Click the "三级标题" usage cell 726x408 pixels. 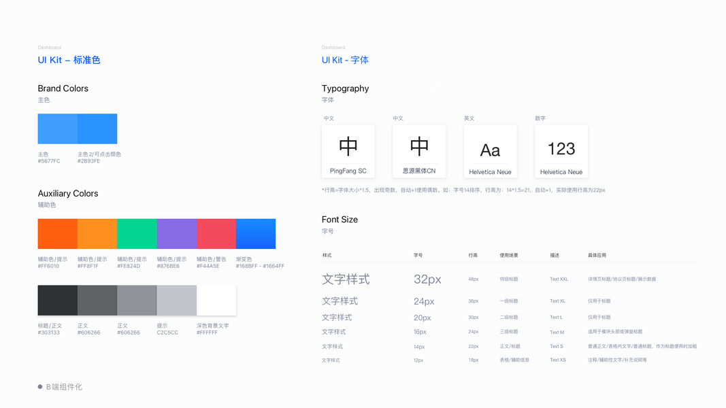509,332
